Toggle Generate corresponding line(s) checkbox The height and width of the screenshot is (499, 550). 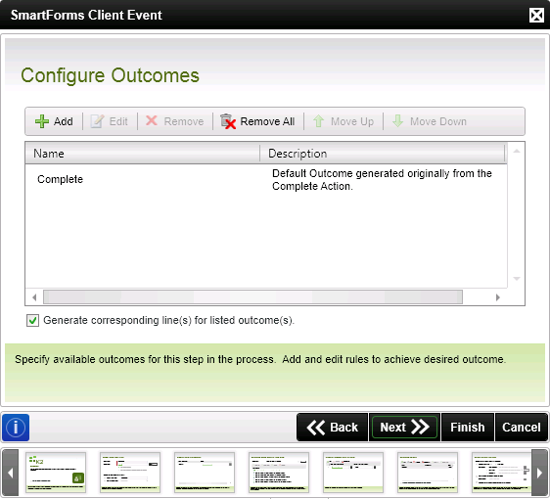(32, 321)
